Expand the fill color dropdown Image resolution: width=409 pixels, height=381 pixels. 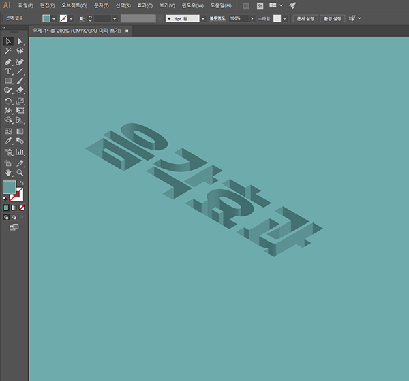pyautogui.click(x=54, y=18)
